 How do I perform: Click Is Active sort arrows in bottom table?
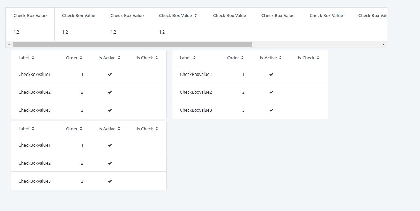[x=119, y=129]
